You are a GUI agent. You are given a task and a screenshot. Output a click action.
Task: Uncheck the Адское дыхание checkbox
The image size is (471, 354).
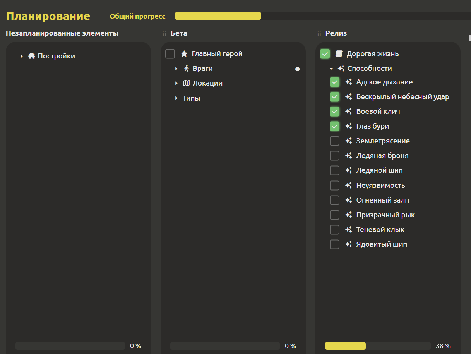[x=335, y=82]
